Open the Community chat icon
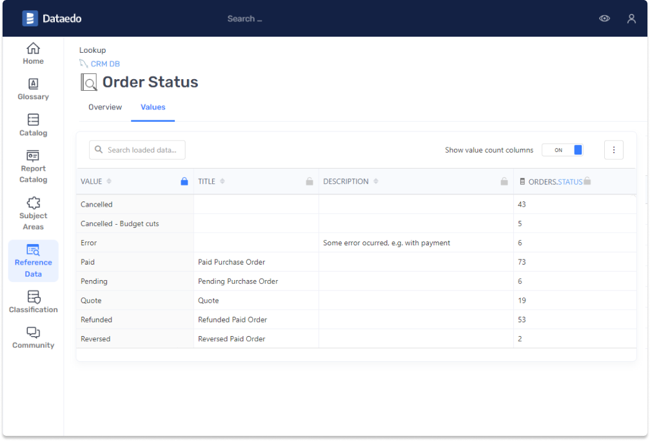Screen dimensions: 650x441 tap(33, 333)
